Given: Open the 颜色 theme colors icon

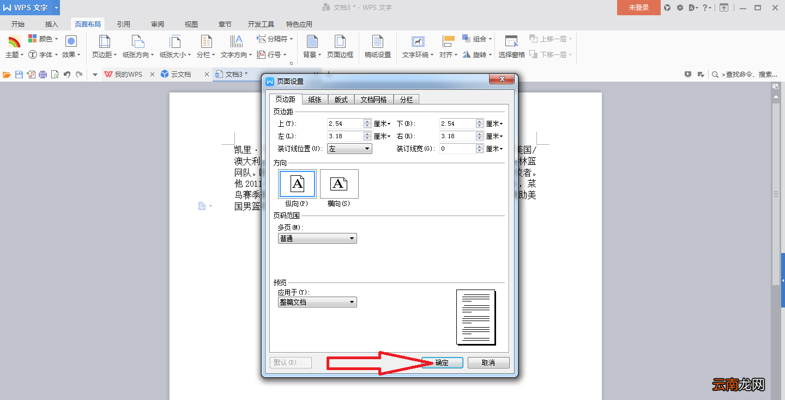Looking at the screenshot, I should coord(33,39).
